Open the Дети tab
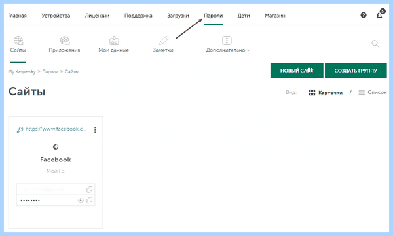 (244, 16)
